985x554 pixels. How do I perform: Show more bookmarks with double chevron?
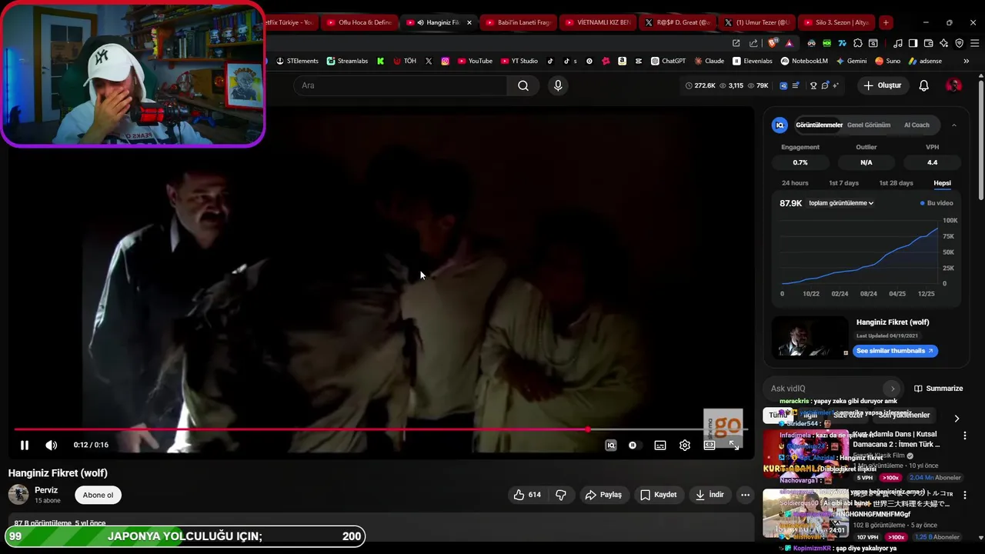click(966, 61)
